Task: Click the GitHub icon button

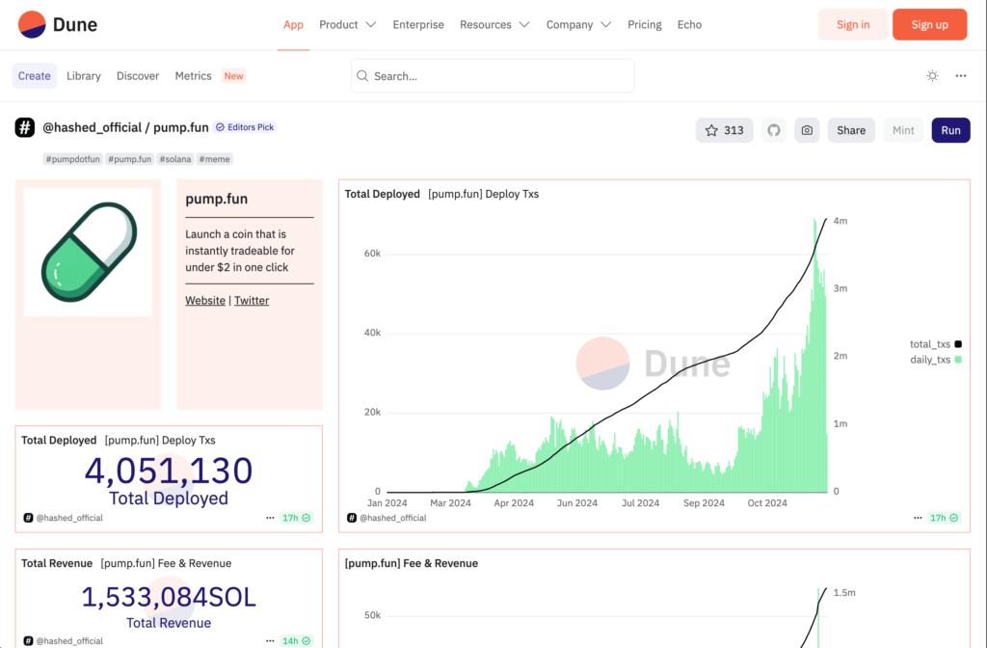Action: pyautogui.click(x=774, y=130)
